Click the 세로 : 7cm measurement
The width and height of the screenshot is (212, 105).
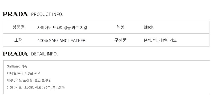[x=43, y=87]
